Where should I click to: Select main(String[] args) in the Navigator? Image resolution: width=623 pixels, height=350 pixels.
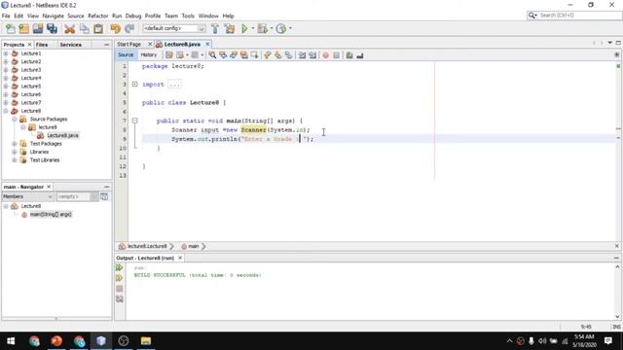51,214
